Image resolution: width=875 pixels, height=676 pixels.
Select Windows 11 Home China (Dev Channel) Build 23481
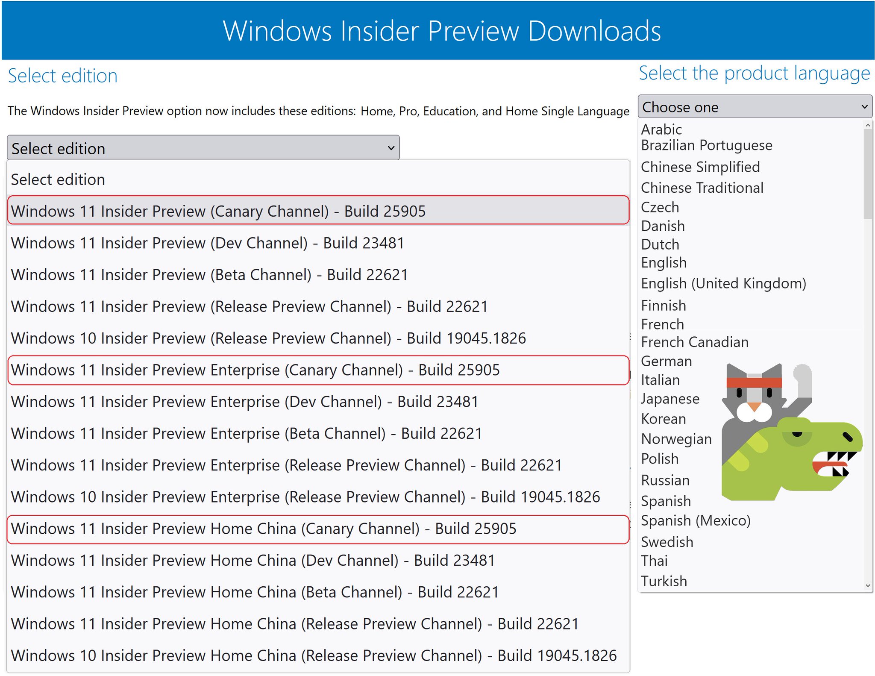tap(318, 560)
